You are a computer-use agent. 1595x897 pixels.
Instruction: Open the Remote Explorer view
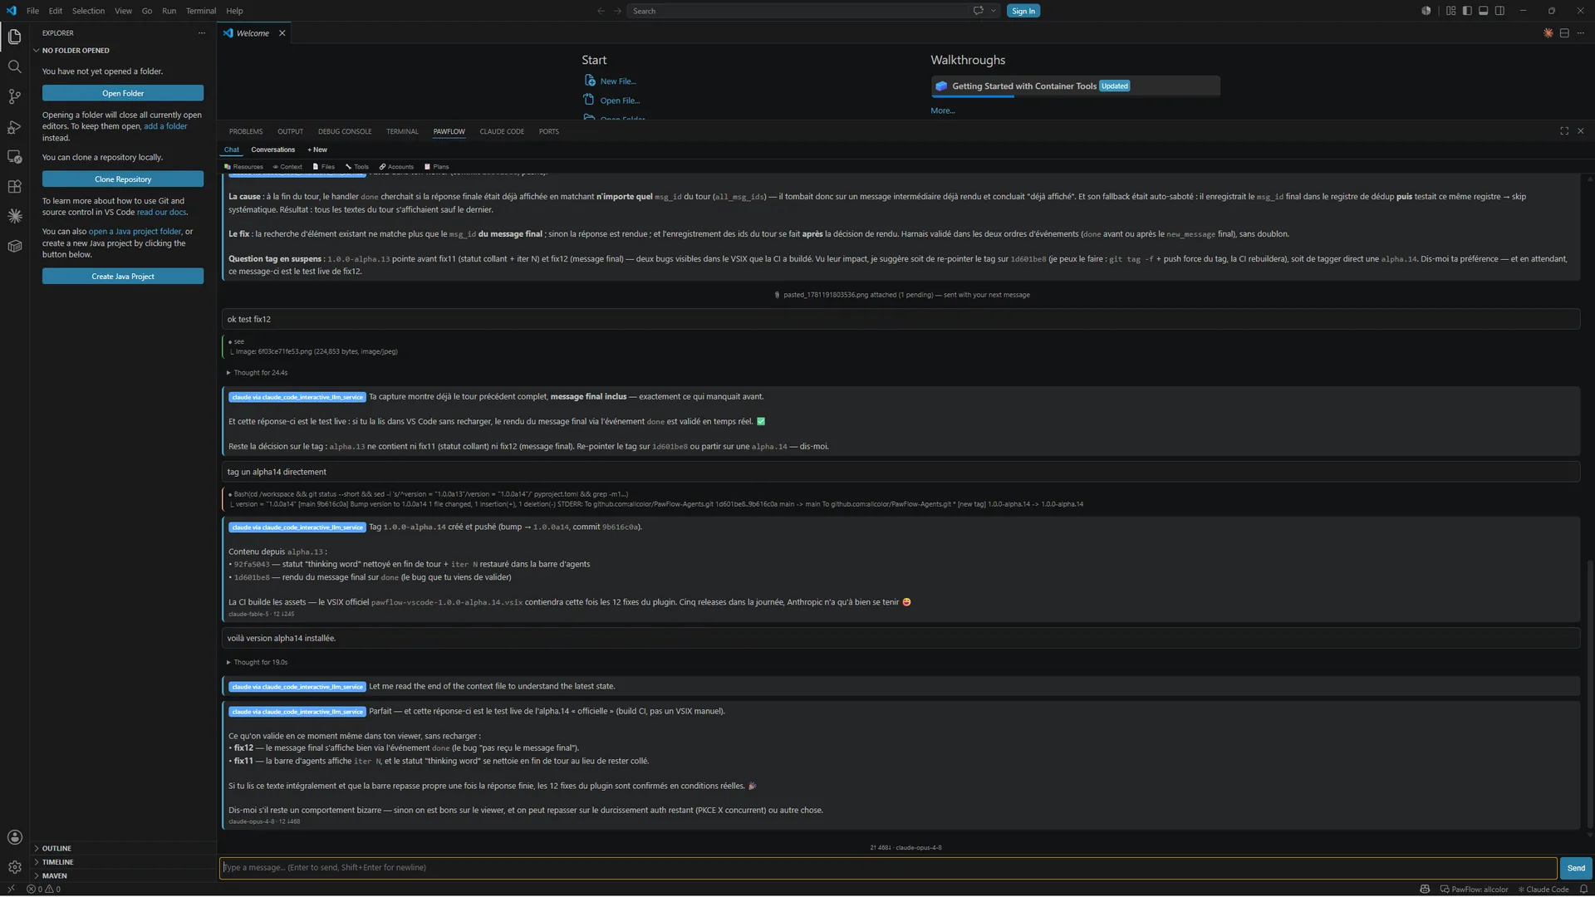click(x=14, y=157)
